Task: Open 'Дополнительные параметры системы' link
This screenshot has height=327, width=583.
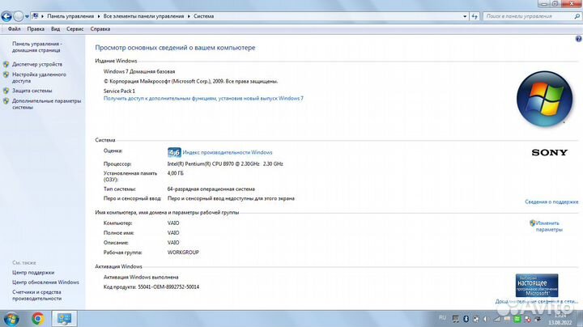Action: pos(46,104)
